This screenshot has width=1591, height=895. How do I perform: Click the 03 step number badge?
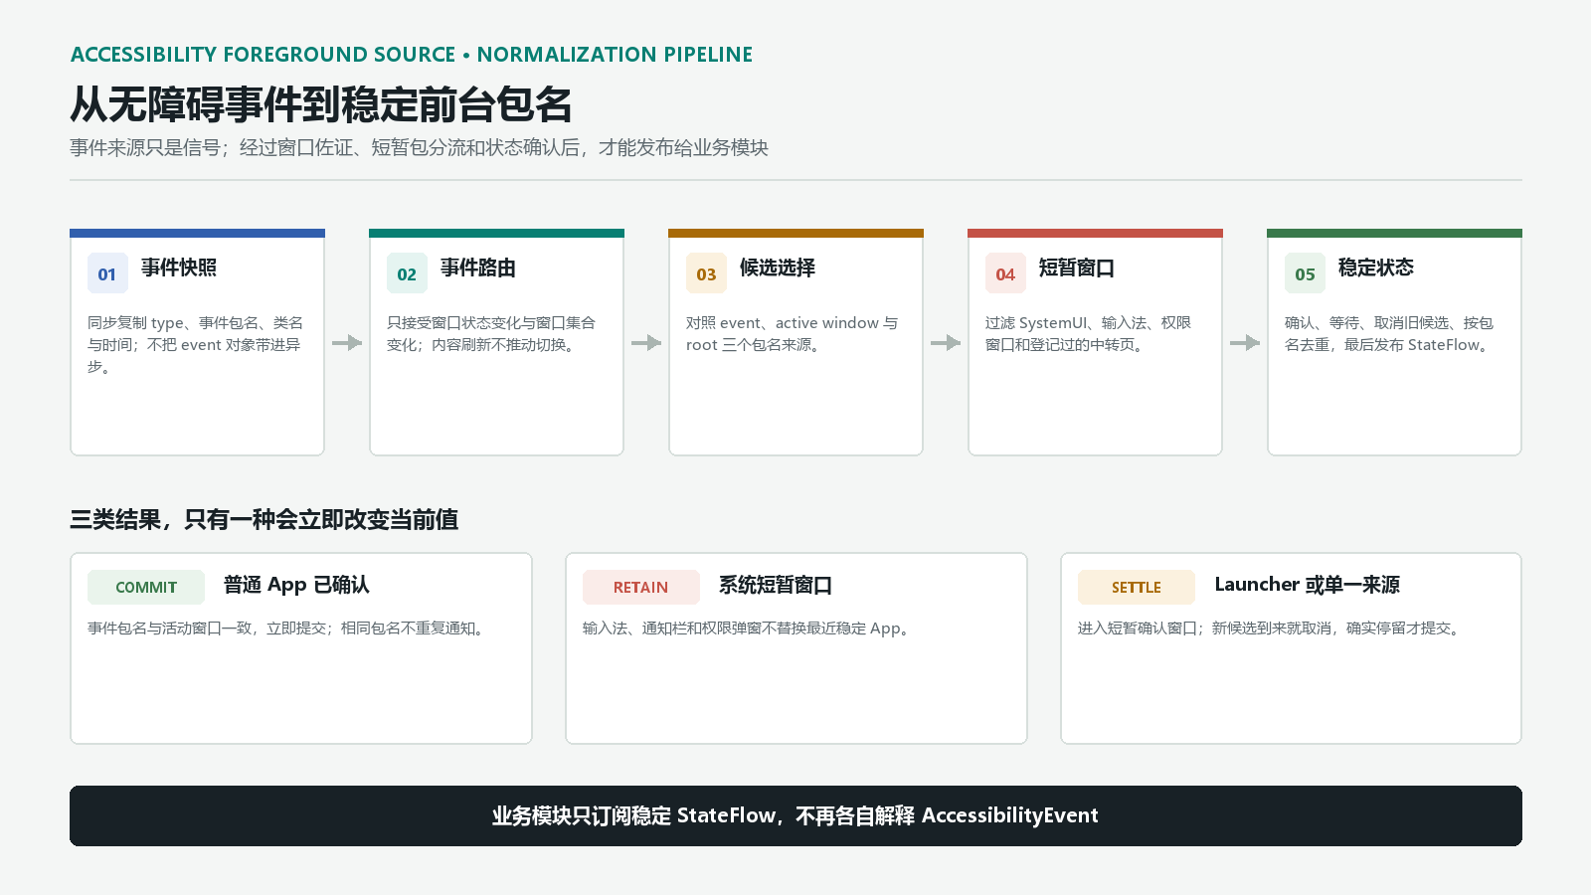coord(706,273)
